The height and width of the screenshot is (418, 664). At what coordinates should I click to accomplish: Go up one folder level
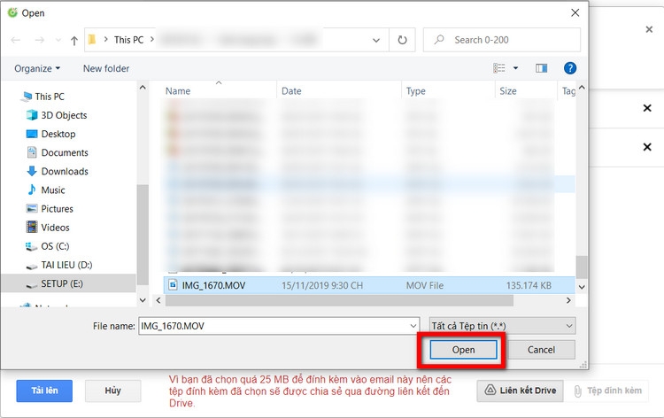click(74, 40)
